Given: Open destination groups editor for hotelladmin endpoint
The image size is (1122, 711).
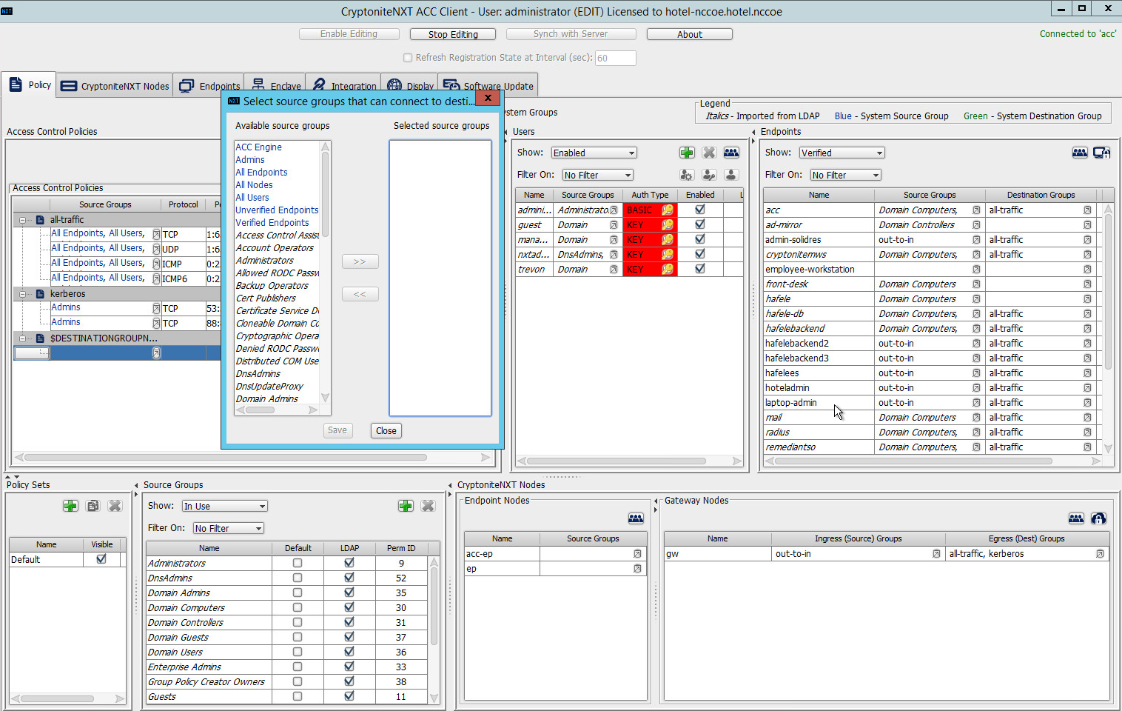Looking at the screenshot, I should pos(1087,388).
